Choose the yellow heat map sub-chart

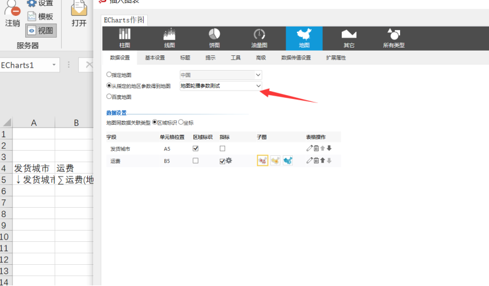pyautogui.click(x=275, y=161)
